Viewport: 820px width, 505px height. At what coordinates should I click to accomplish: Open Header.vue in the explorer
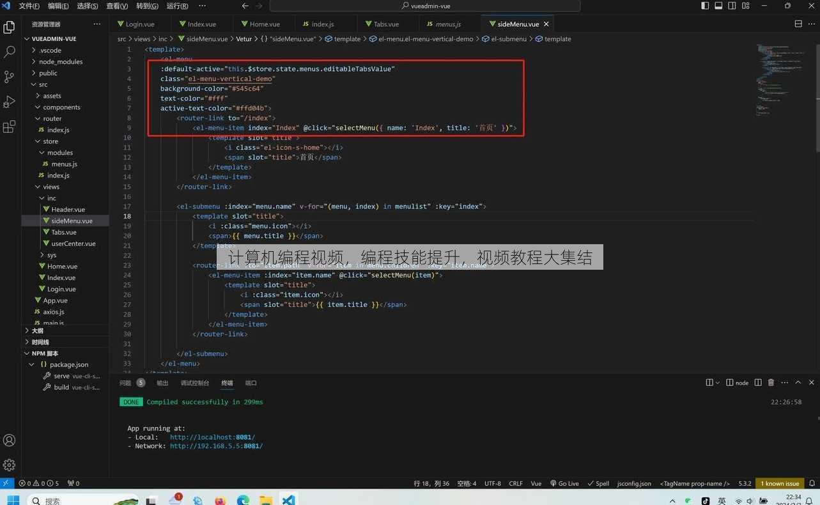tap(68, 210)
